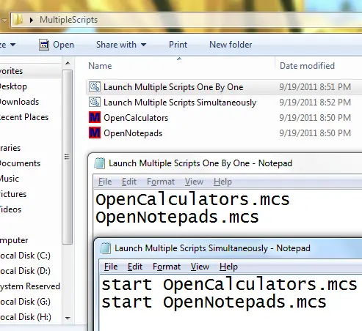Open Recent Places in the navigation pane
Image resolution: width=362 pixels, height=331 pixels.
click(24, 117)
